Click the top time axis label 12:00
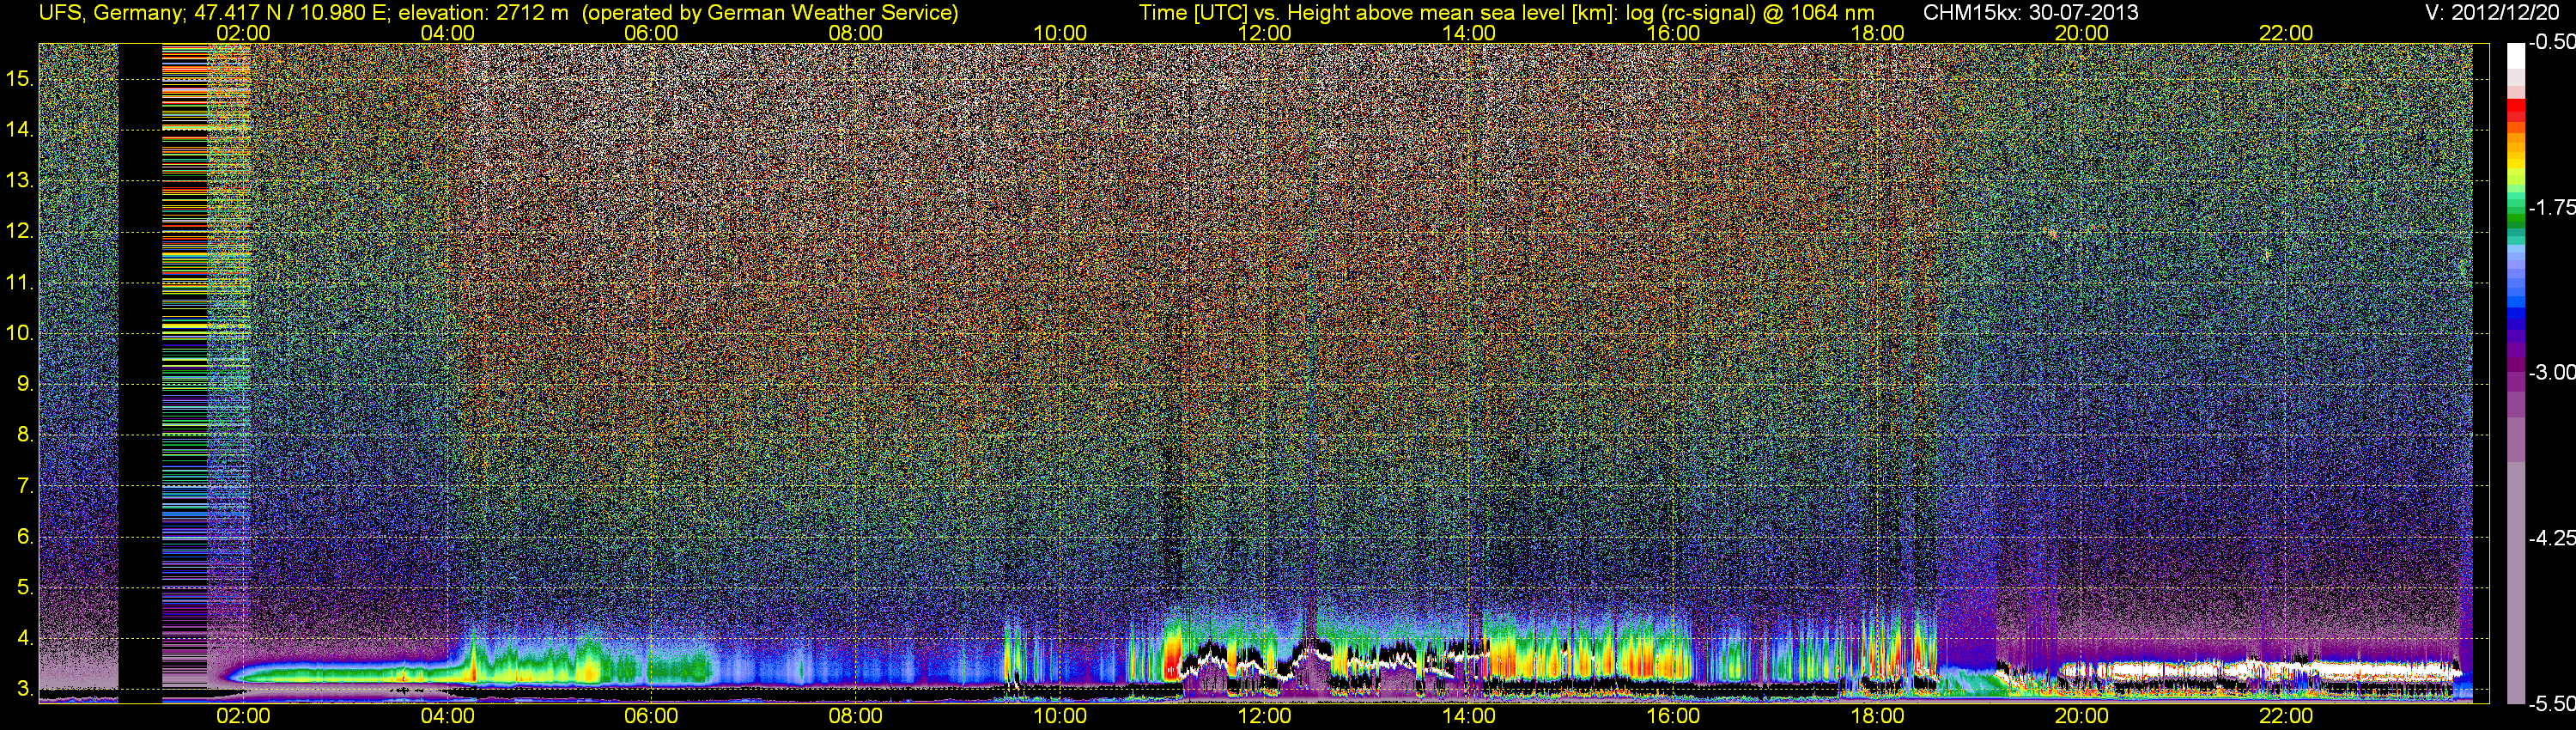Image resolution: width=2576 pixels, height=730 pixels. pyautogui.click(x=1264, y=33)
